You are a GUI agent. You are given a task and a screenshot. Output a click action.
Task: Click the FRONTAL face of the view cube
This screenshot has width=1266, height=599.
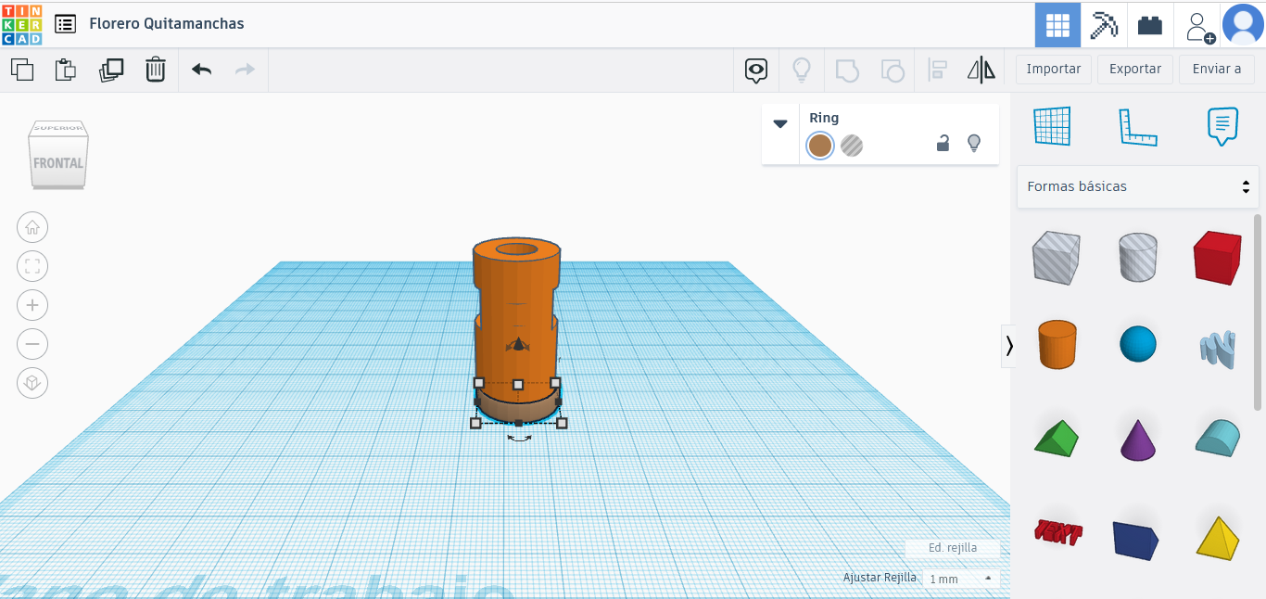tap(58, 162)
